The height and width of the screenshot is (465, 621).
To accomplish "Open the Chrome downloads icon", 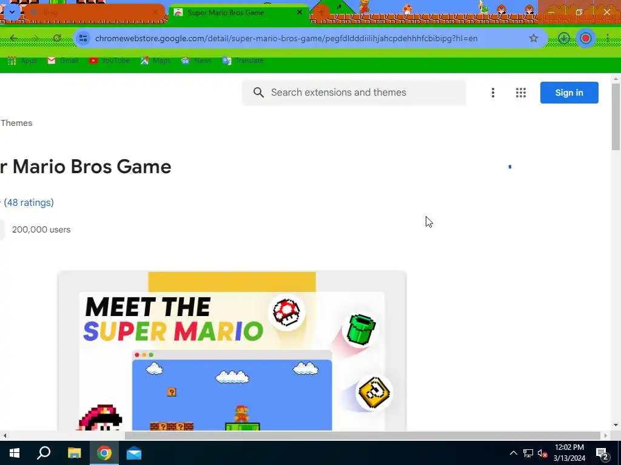I will [563, 38].
